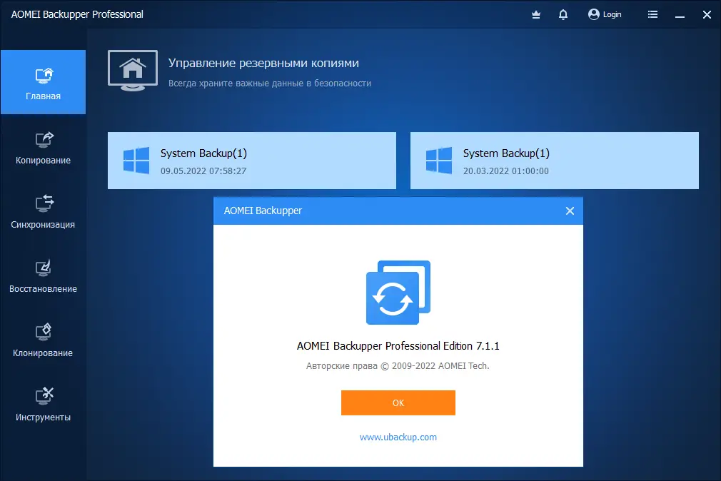Click Windows logo on 20.03.2022 backup
The height and width of the screenshot is (481, 721).
(439, 161)
